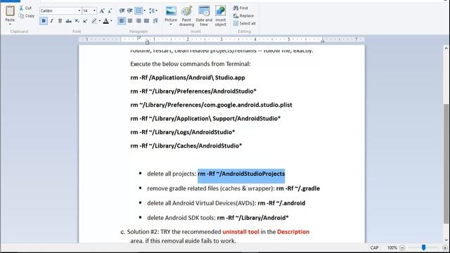Toggle Underline formatting

point(60,20)
